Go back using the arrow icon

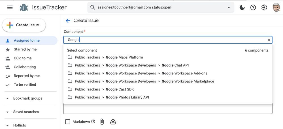(x=68, y=21)
